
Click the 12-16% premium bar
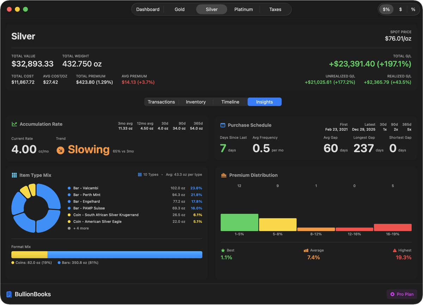click(x=354, y=230)
